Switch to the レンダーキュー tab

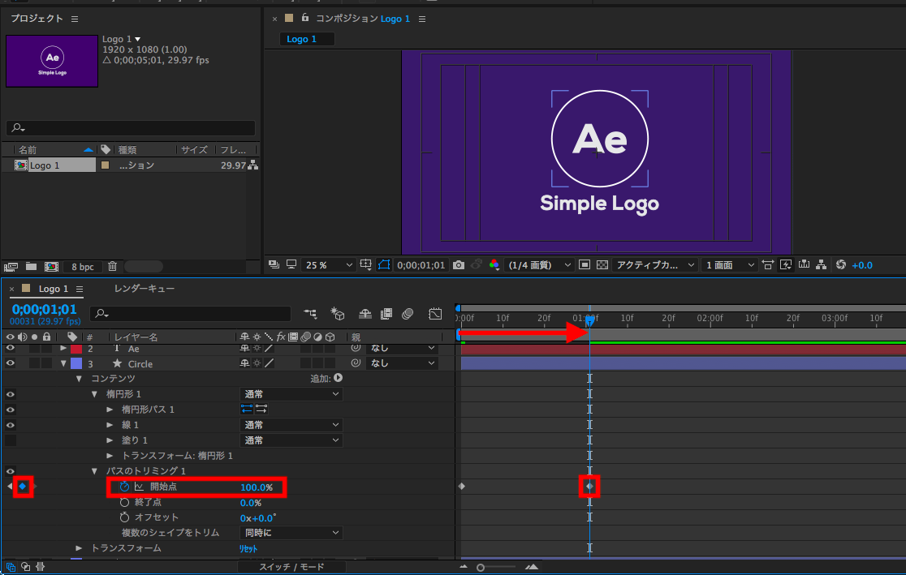click(x=144, y=289)
